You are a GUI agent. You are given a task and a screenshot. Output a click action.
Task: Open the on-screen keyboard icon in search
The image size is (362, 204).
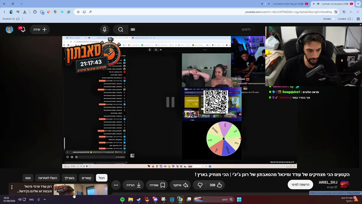[133, 29]
